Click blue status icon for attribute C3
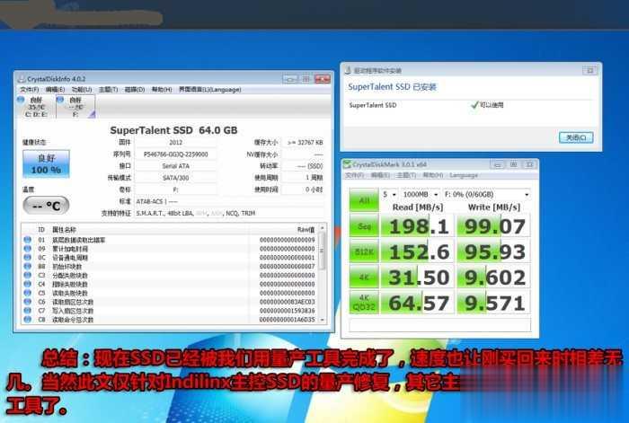 (x=27, y=275)
